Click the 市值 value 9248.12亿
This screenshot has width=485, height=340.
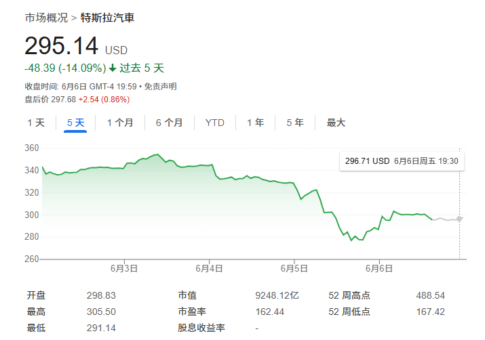pos(276,296)
